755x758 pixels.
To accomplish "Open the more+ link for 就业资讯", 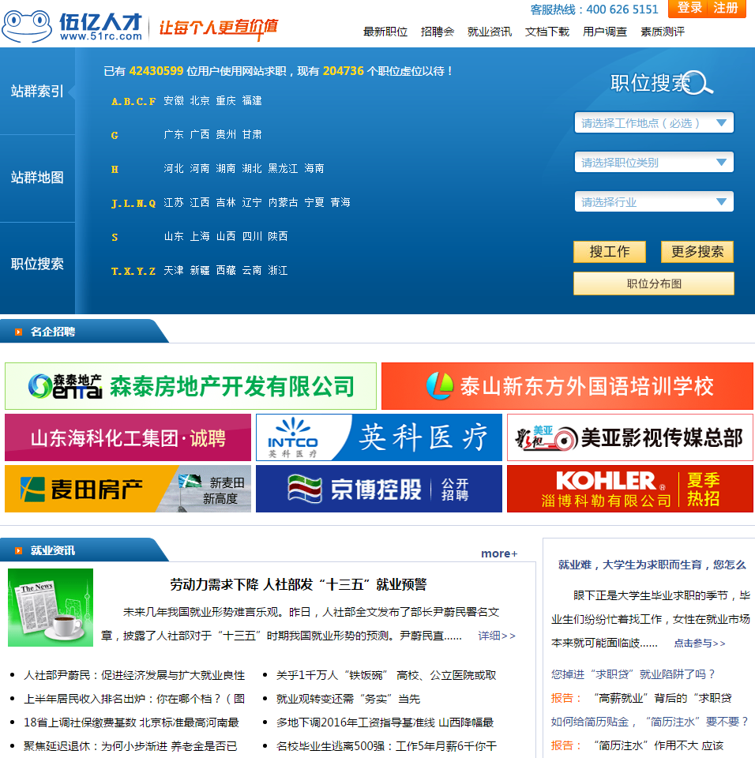I will point(499,553).
